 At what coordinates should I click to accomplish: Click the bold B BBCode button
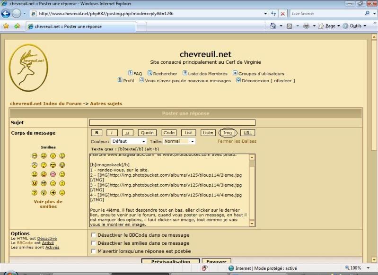point(97,133)
